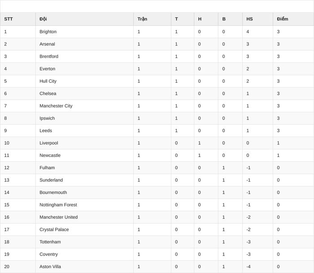
Task: Click the Tottenham team name
Action: point(50,242)
